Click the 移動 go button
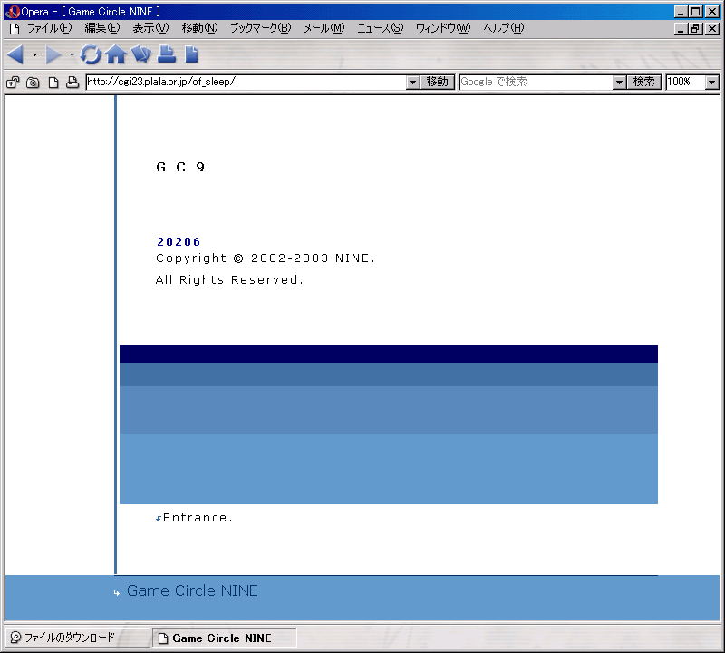The width and height of the screenshot is (725, 653). pos(438,82)
